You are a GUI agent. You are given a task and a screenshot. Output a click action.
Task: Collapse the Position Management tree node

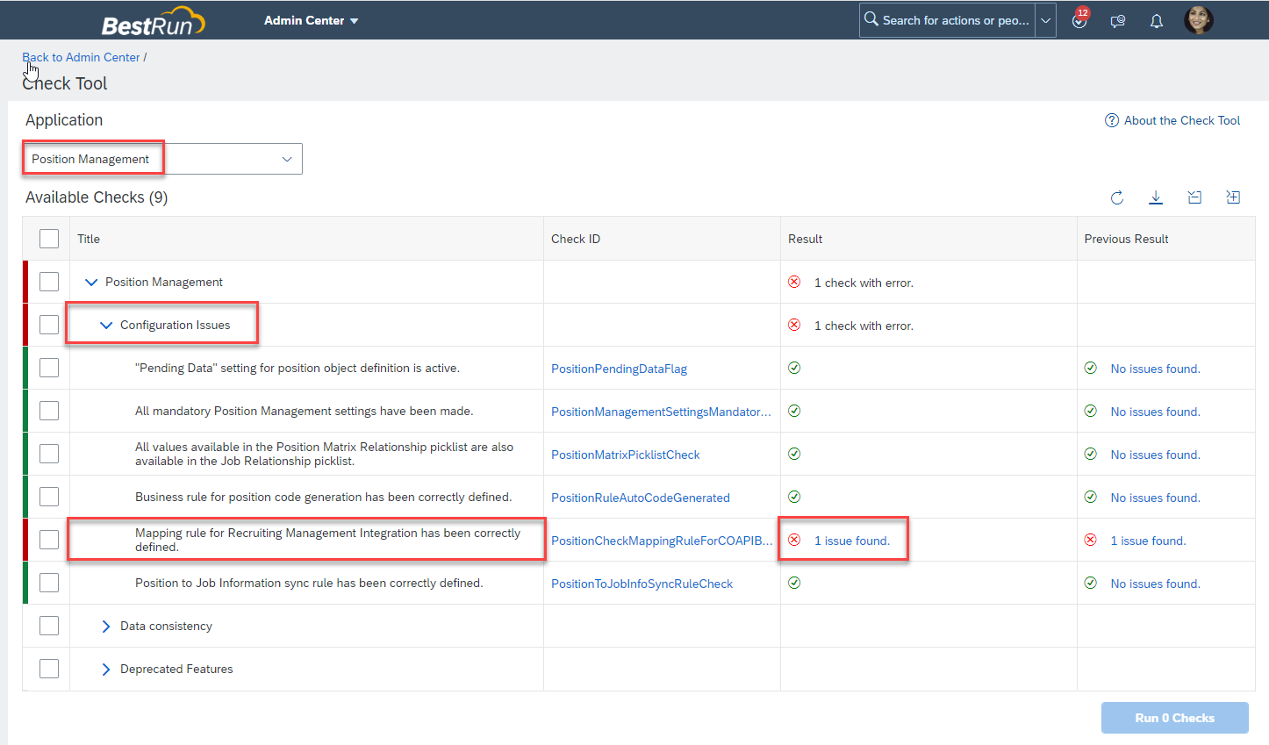click(x=90, y=283)
